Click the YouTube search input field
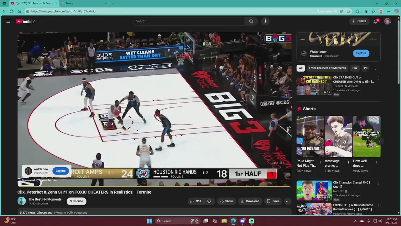401x226 pixels. [189, 21]
